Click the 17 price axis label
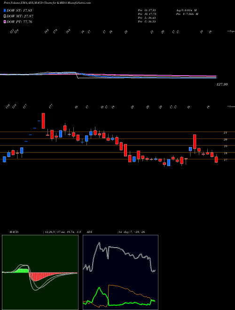Viewport: 235px width, 310px height. click(x=225, y=160)
